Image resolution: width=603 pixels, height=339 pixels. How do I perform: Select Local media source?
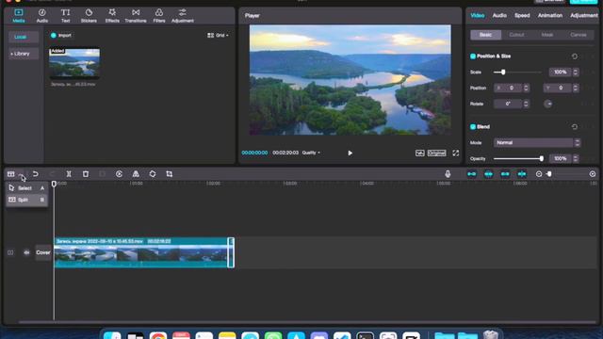click(x=24, y=37)
